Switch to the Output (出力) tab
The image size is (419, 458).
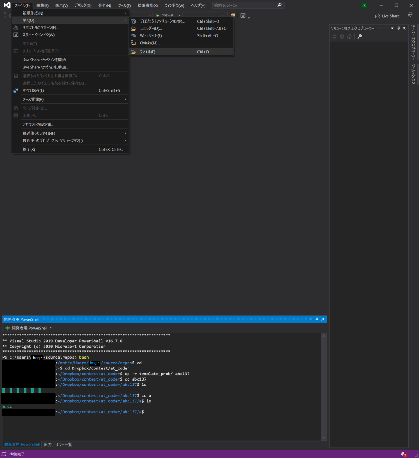[48, 445]
